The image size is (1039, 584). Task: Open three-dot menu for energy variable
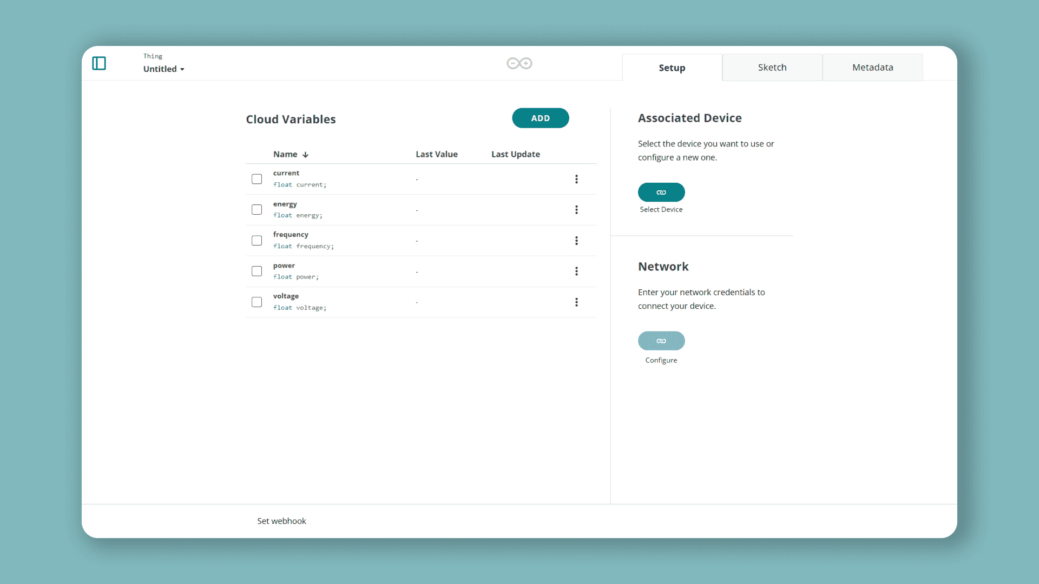click(576, 210)
